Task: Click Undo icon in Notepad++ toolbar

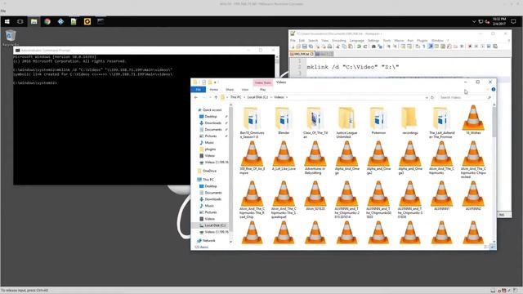Action: click(x=359, y=47)
